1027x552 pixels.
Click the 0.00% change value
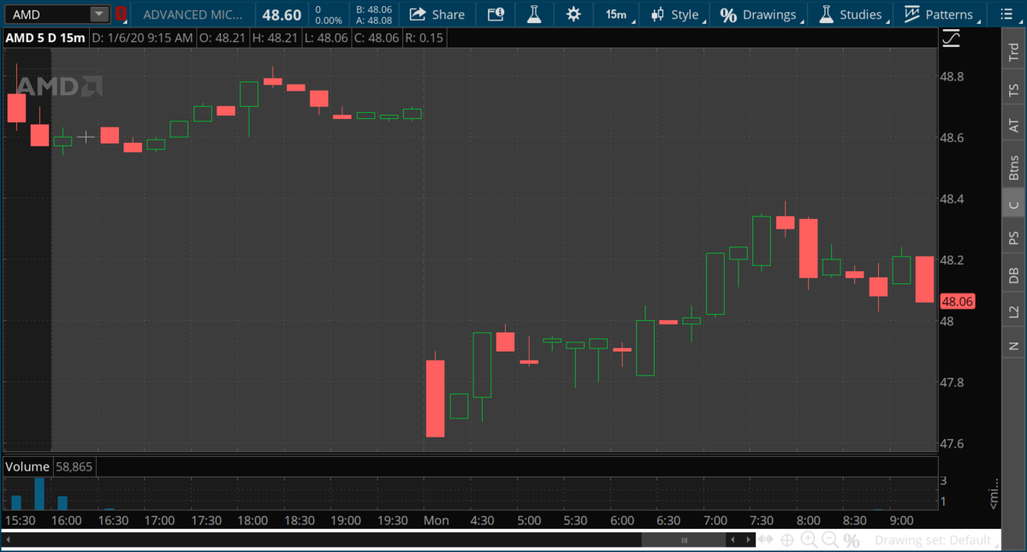(329, 21)
